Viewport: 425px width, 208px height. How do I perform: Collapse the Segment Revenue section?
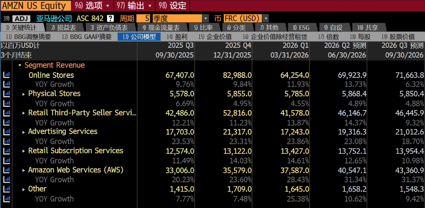20,65
